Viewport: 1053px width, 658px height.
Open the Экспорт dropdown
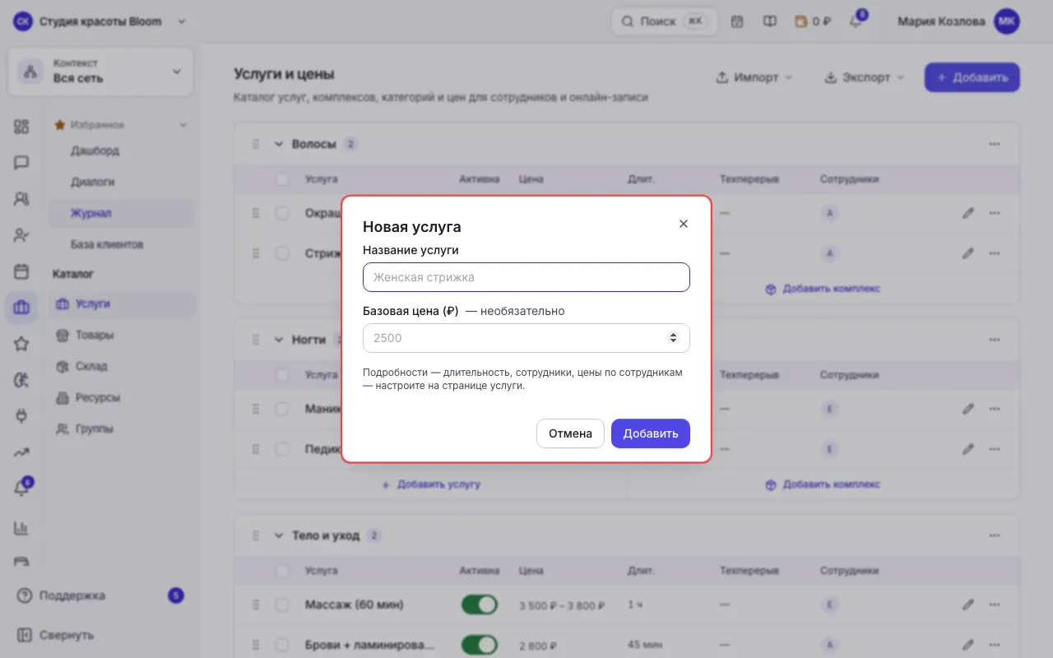pyautogui.click(x=864, y=77)
